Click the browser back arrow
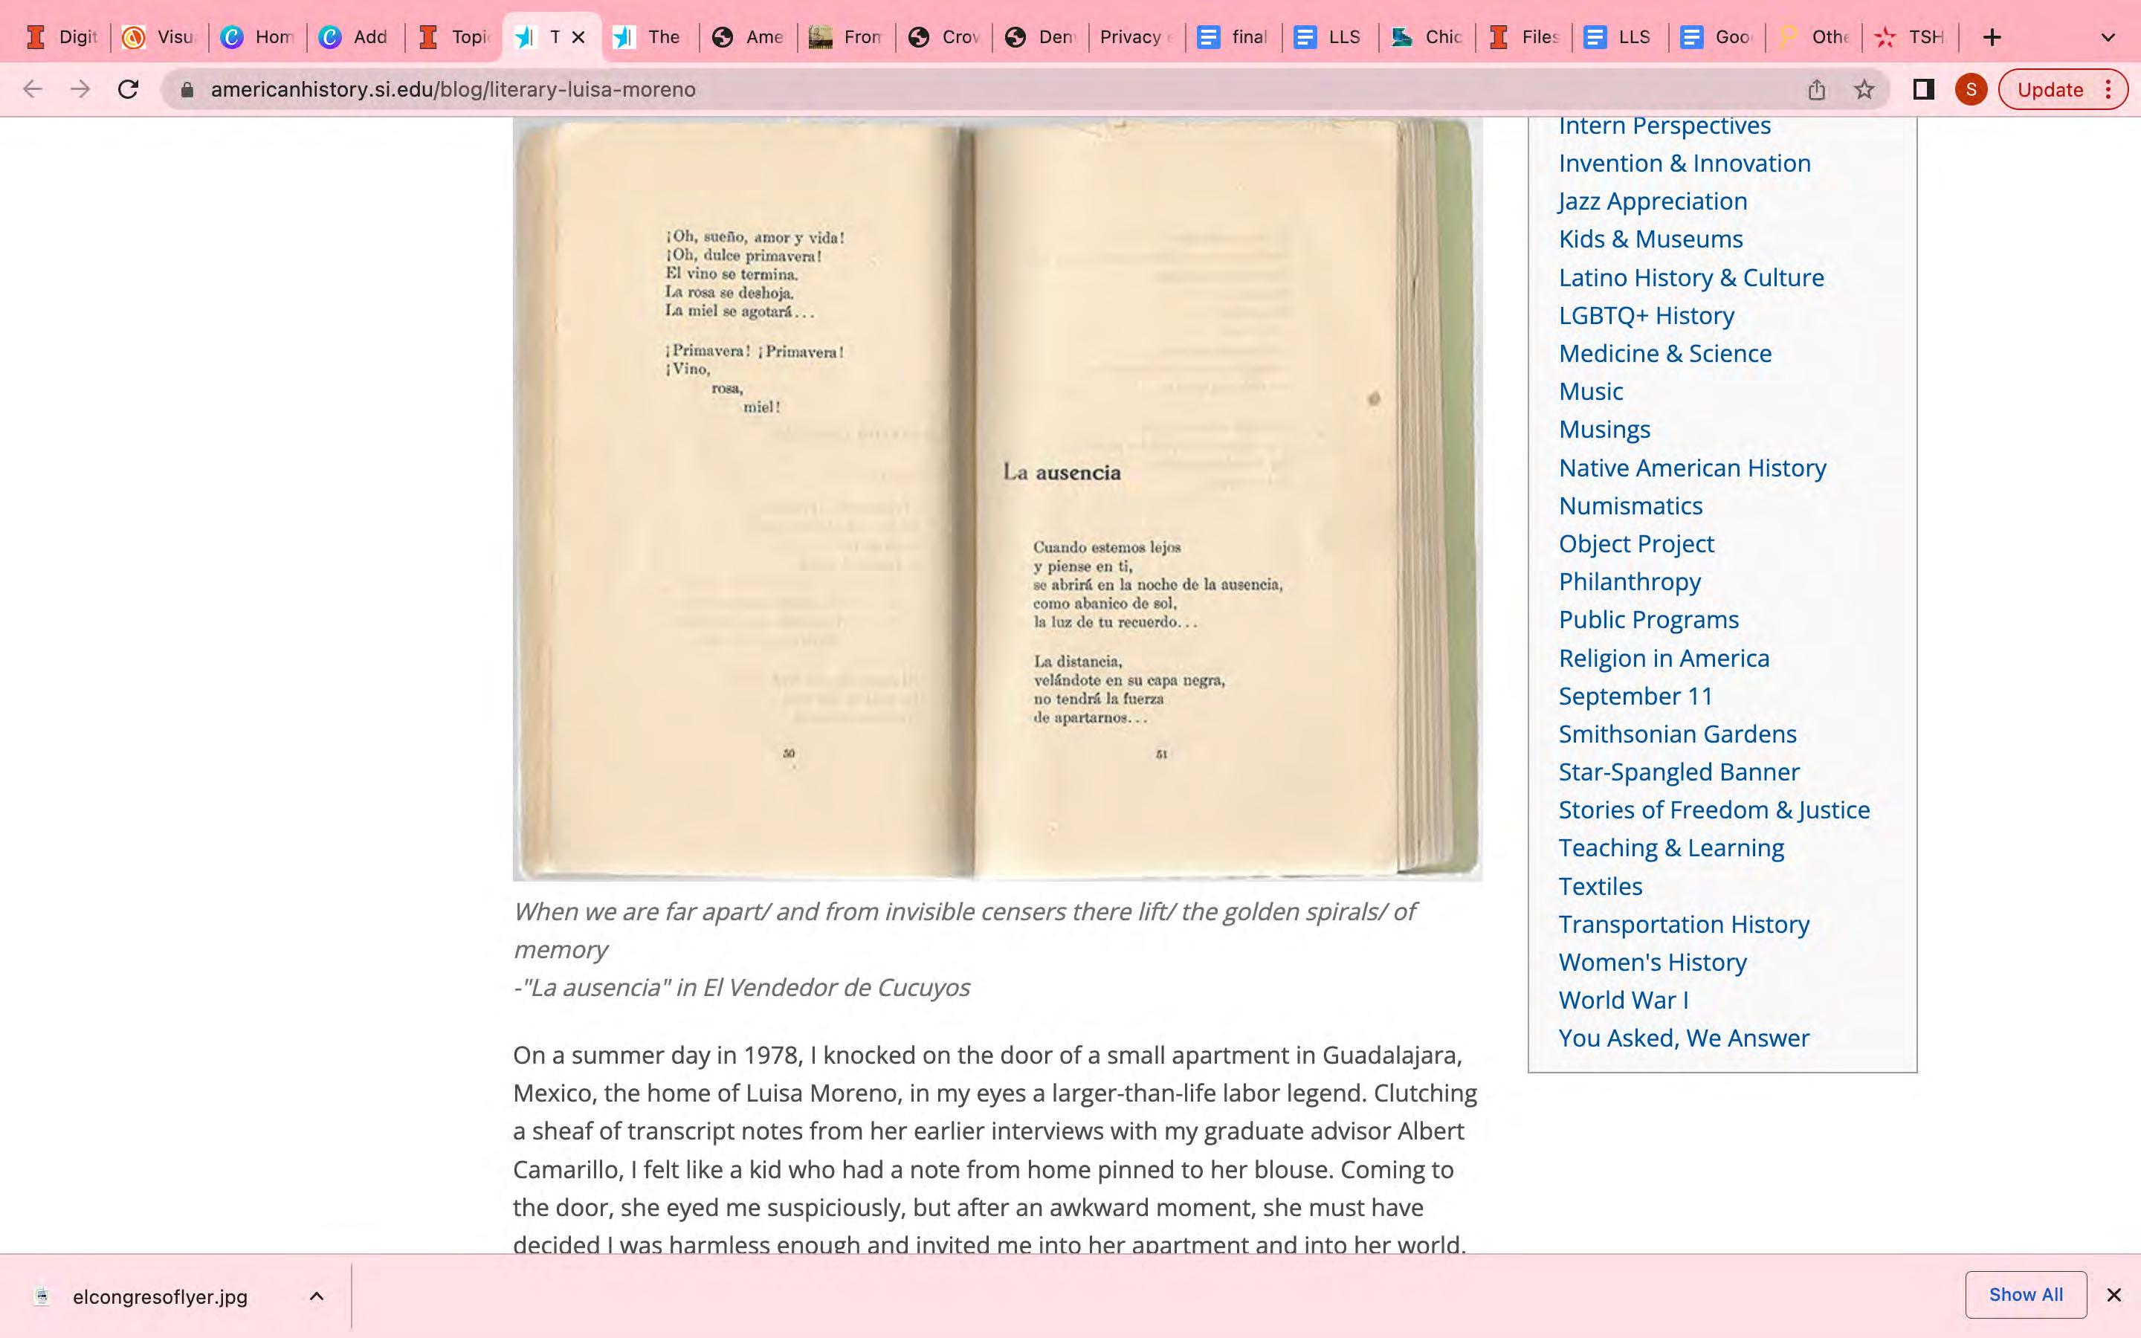The image size is (2141, 1338). click(x=33, y=89)
